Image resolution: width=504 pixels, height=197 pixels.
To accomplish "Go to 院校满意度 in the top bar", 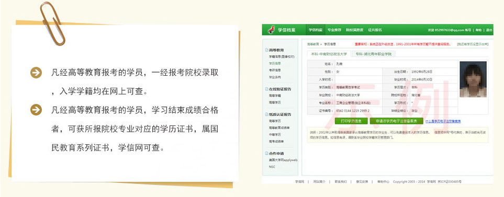I will [x=354, y=30].
